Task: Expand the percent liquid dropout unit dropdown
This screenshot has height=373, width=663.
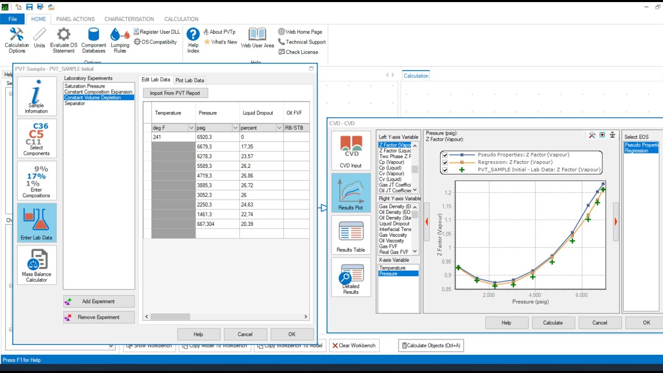Action: point(279,128)
